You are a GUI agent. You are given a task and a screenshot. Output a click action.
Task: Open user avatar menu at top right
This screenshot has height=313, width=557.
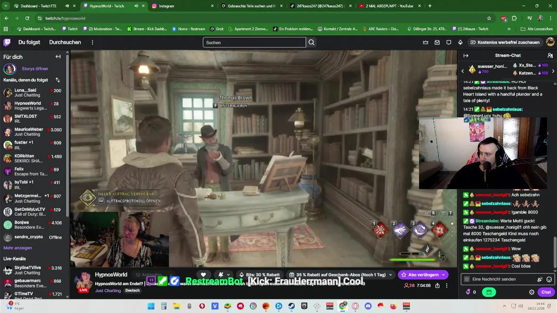click(550, 42)
